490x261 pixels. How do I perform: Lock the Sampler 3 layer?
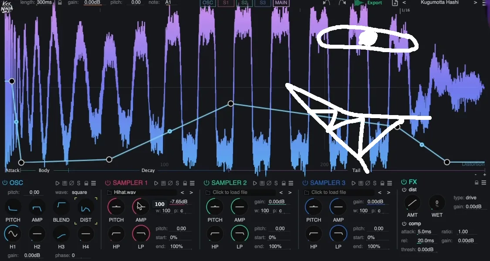(x=382, y=183)
